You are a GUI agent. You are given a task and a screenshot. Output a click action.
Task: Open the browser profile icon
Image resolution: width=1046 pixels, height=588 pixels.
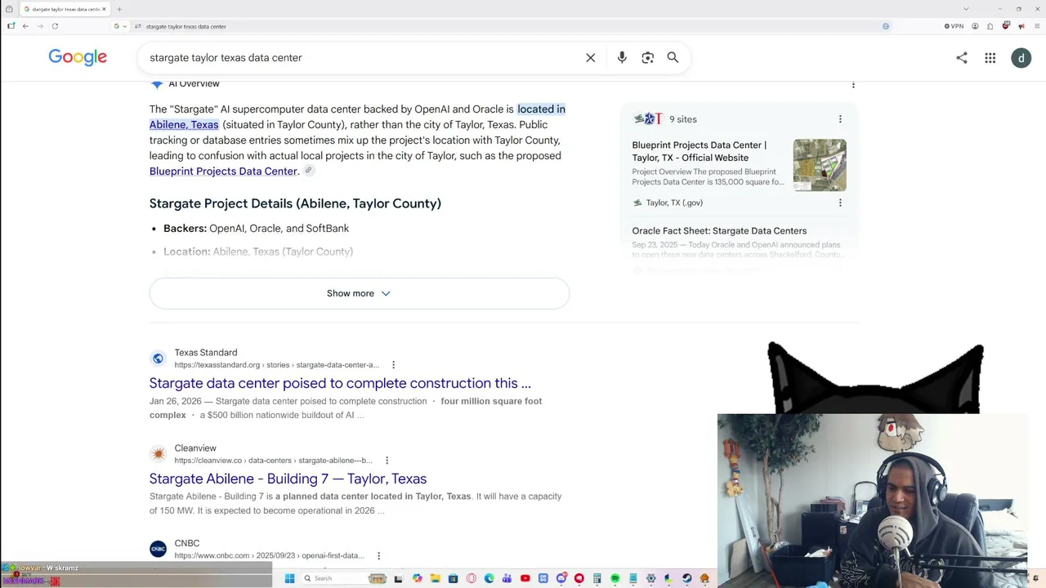(x=976, y=26)
